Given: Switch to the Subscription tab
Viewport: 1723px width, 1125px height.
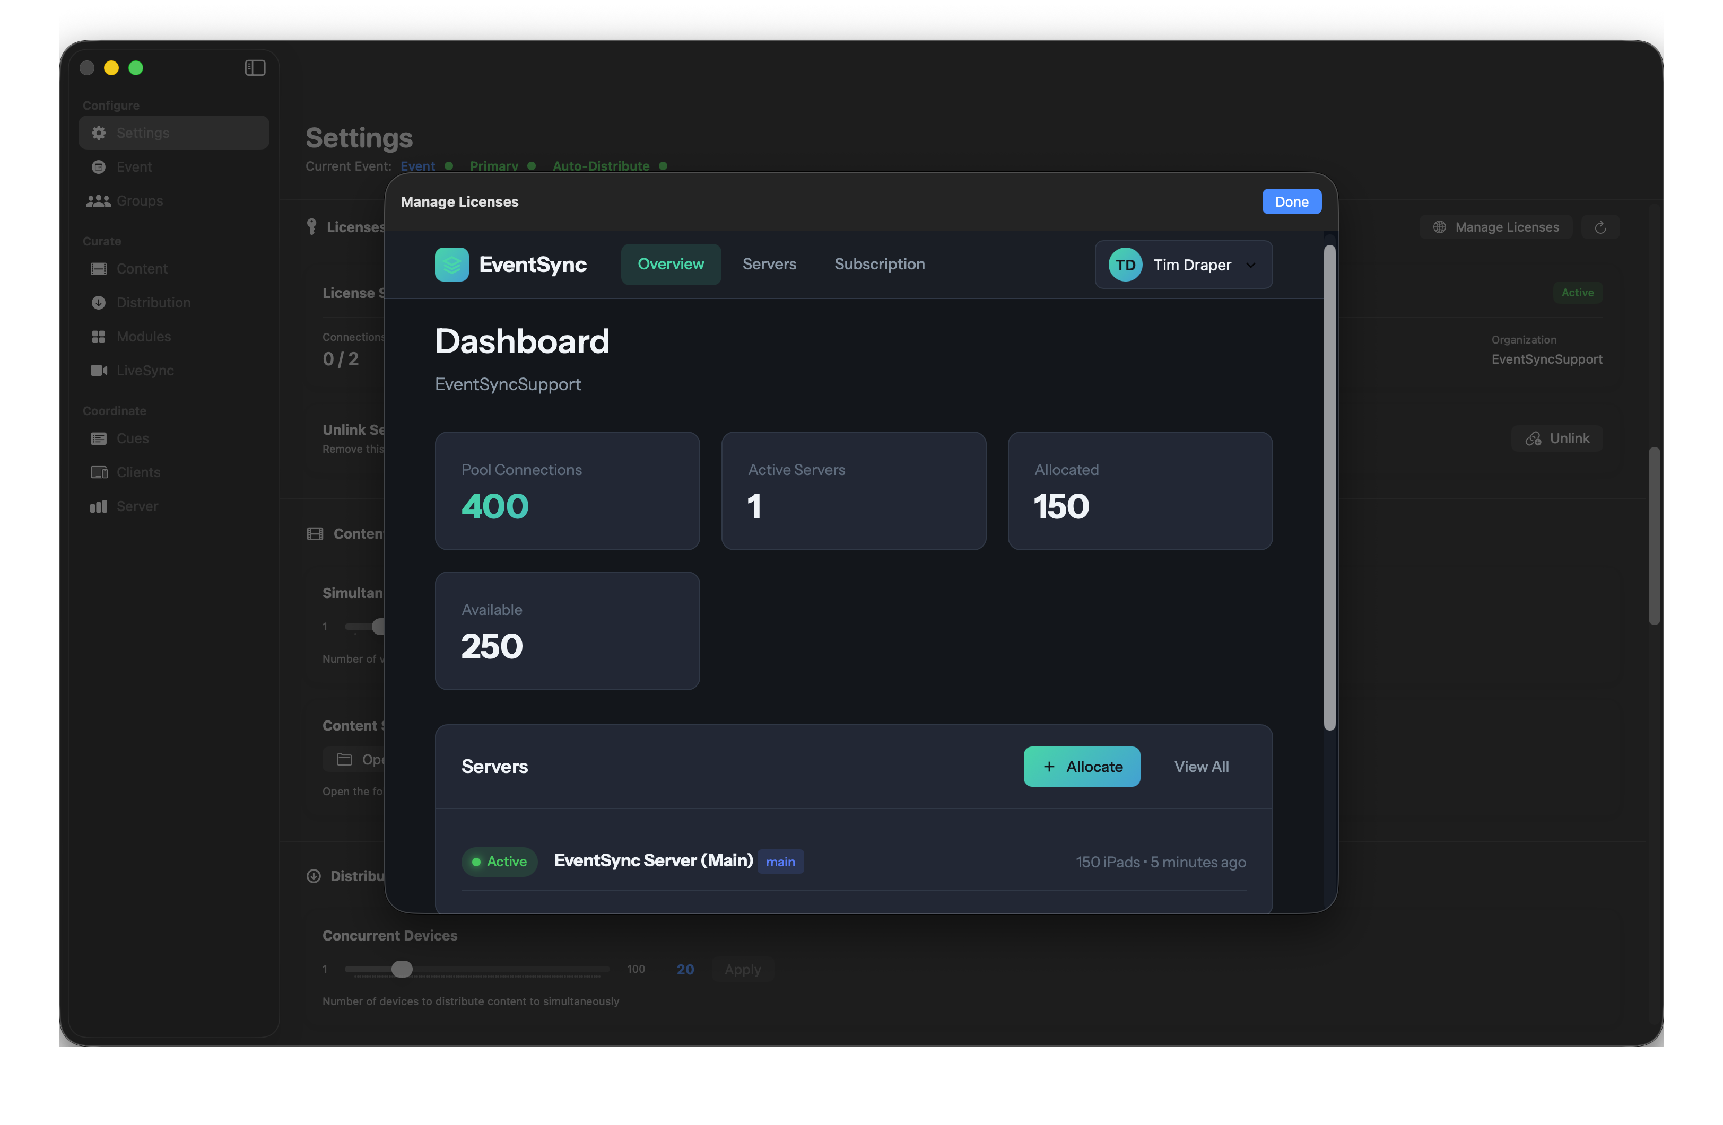Looking at the screenshot, I should click(x=880, y=265).
